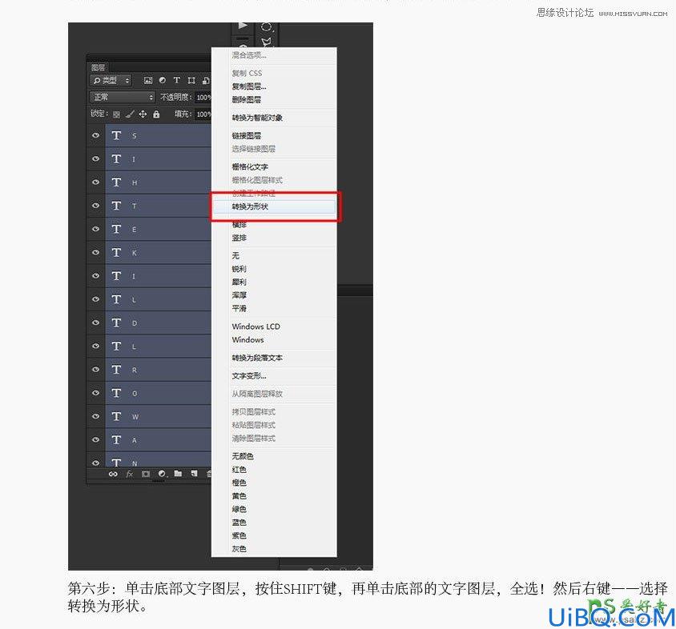The height and width of the screenshot is (629, 676).
Task: Click the 不透明度 opacity value field
Action: click(x=203, y=98)
